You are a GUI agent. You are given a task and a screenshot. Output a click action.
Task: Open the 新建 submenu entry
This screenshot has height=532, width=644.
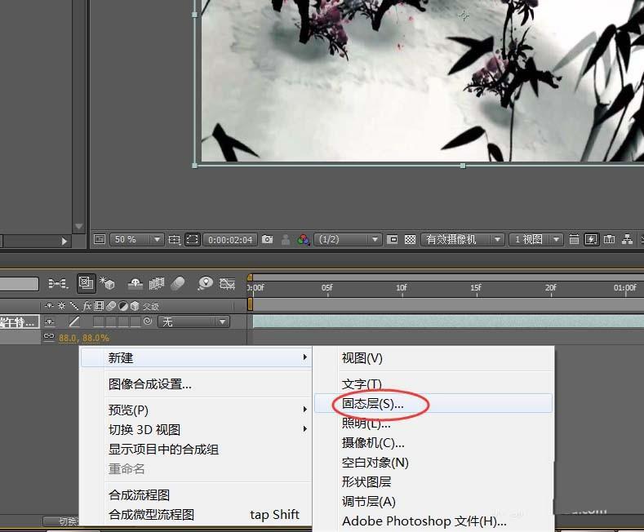(x=196, y=358)
